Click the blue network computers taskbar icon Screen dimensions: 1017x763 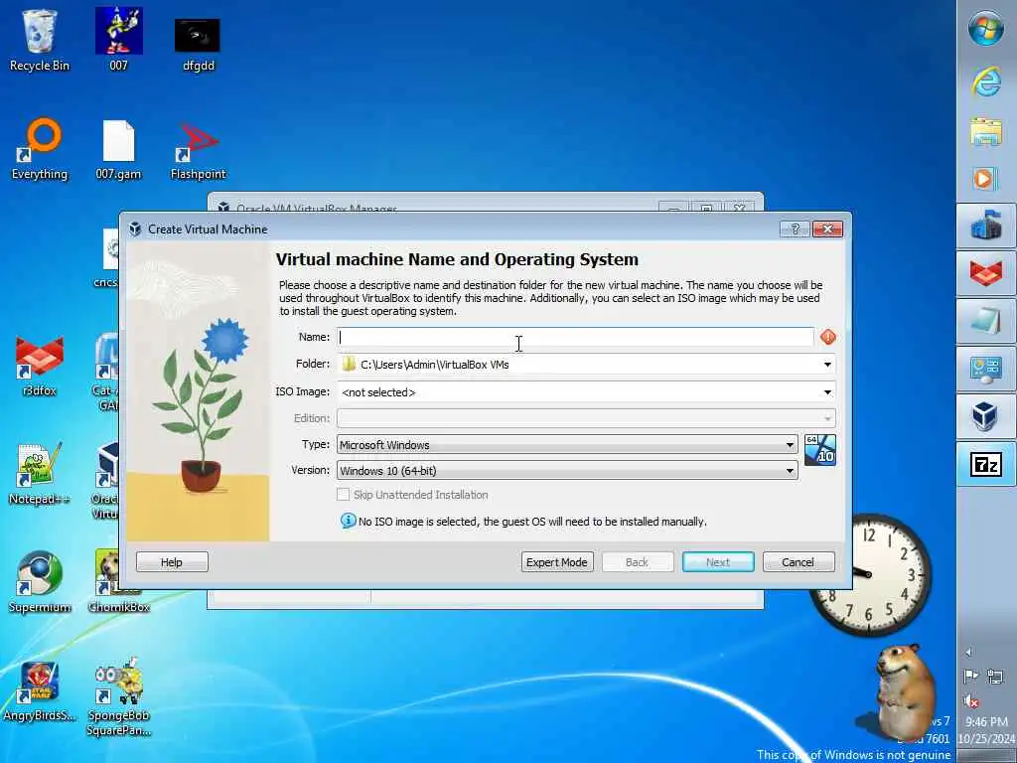click(x=986, y=226)
